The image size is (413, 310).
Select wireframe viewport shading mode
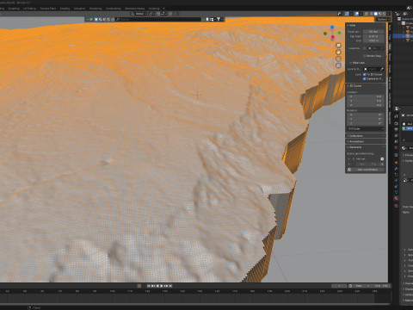pos(372,14)
